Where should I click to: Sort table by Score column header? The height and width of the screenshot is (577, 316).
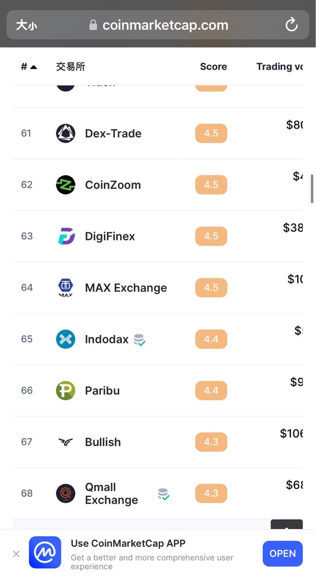[213, 67]
